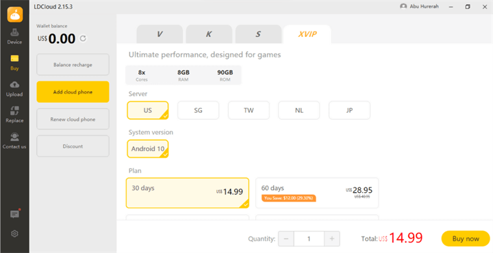Viewport: 493px width, 253px height.
Task: Click the 8x Cores spec
Action: point(142,75)
